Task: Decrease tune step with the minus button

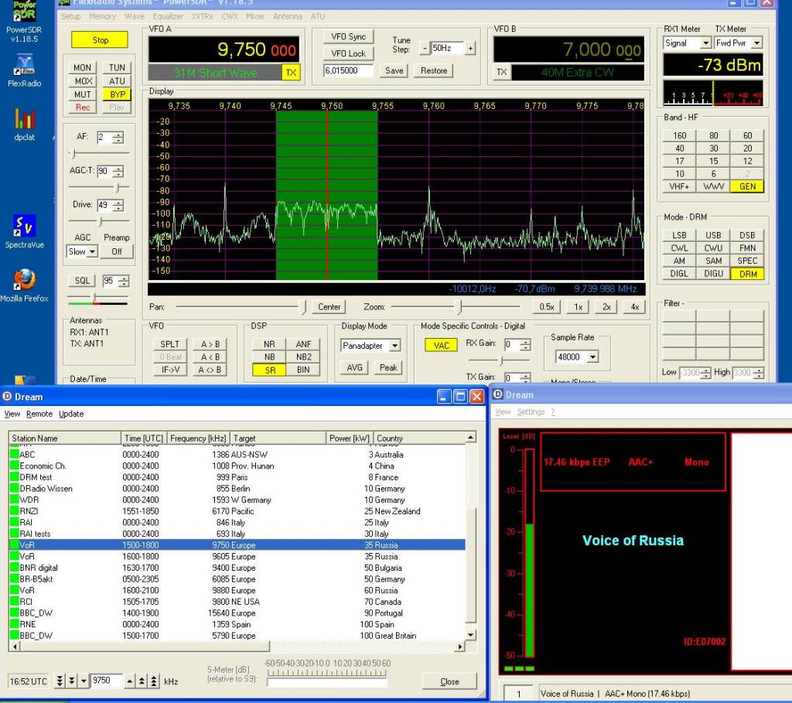Action: coord(425,49)
